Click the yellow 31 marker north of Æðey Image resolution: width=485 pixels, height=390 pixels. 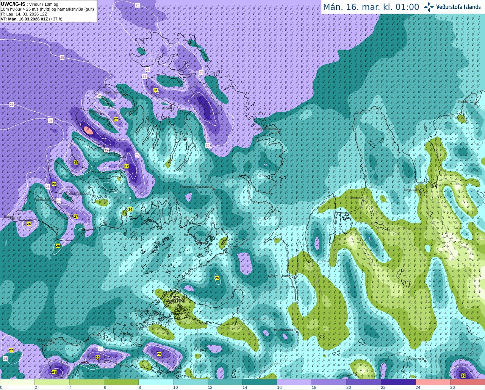tap(156, 90)
